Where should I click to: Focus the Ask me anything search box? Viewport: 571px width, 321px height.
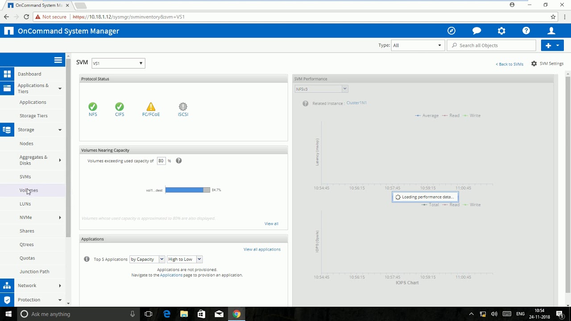point(78,314)
